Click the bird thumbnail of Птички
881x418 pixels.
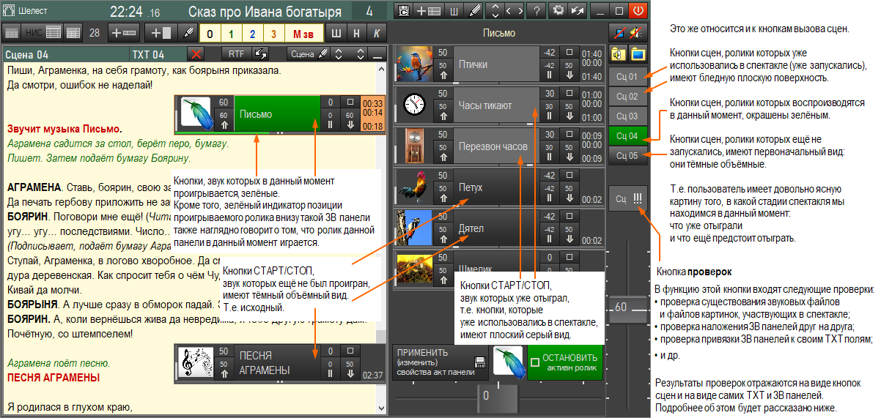[416, 64]
